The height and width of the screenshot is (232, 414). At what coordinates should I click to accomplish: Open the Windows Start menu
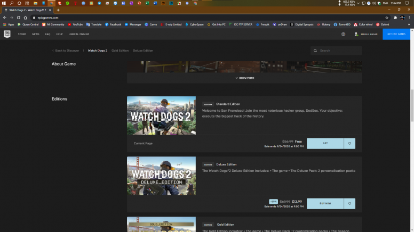point(4,3)
